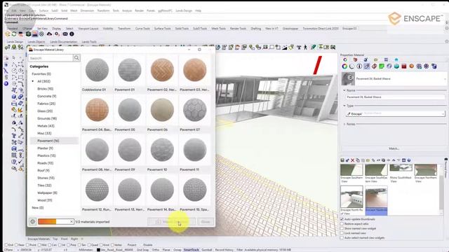Image resolution: width=449 pixels, height=252 pixels.
Task: Expand the Notes section in Properties
Action: click(x=344, y=124)
